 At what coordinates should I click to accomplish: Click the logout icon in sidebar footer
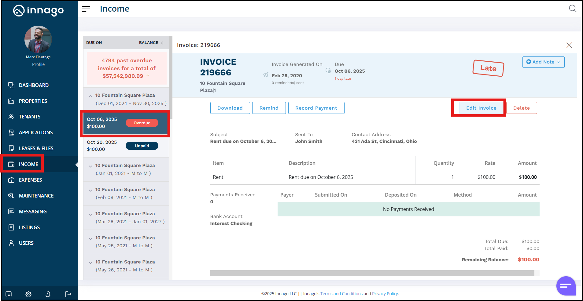[x=68, y=294]
